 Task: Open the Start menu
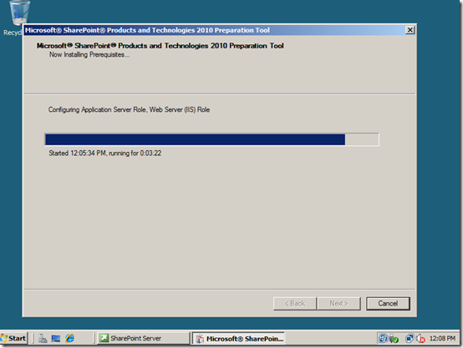(13, 338)
